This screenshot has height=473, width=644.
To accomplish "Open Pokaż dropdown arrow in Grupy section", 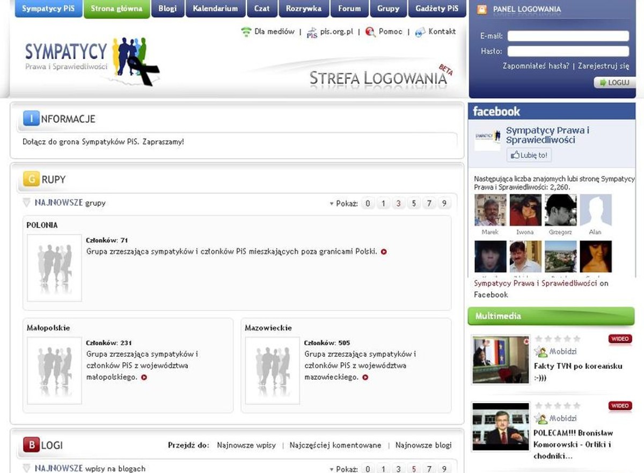I will click(x=332, y=203).
